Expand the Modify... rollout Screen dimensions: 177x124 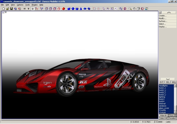point(163,19)
